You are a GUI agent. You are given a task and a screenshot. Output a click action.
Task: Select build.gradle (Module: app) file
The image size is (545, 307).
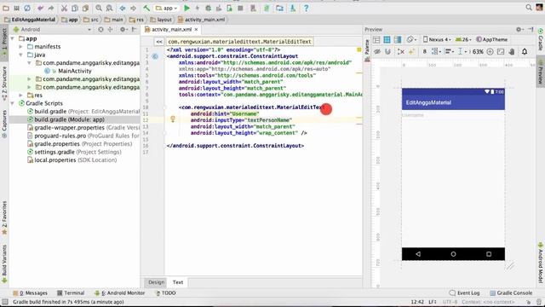pyautogui.click(x=69, y=119)
